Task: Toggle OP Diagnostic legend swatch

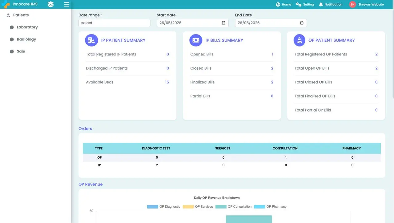Action: click(152, 207)
